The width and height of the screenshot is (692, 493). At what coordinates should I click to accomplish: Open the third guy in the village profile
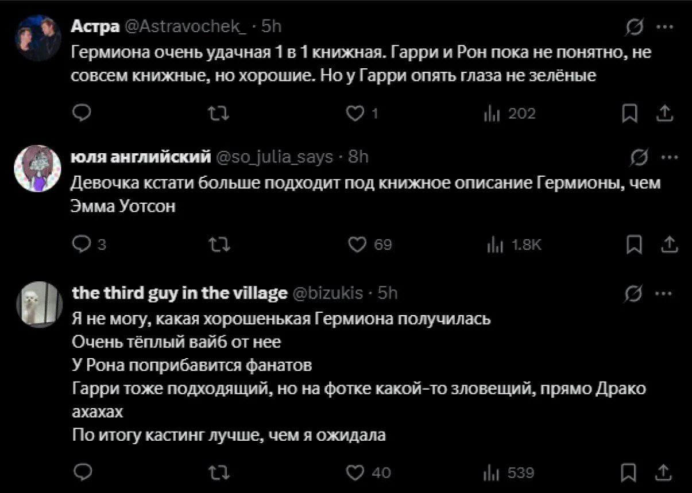[179, 293]
